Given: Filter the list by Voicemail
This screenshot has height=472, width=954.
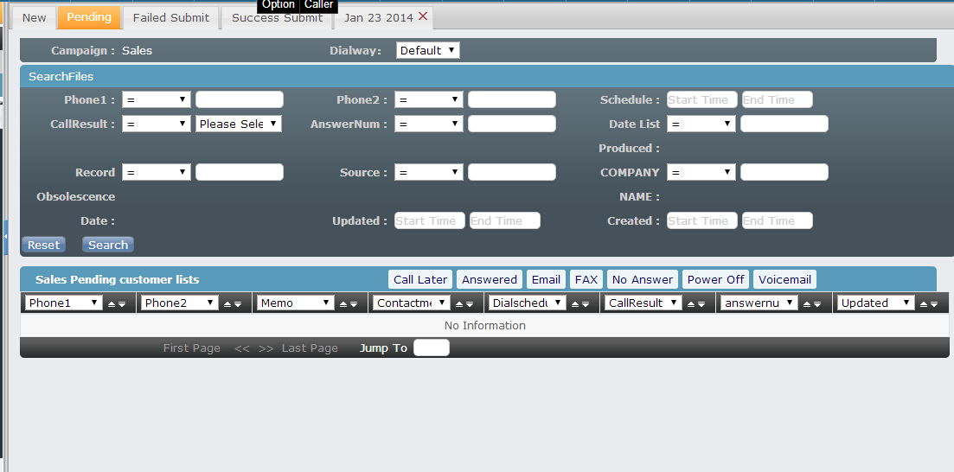Looking at the screenshot, I should 784,279.
